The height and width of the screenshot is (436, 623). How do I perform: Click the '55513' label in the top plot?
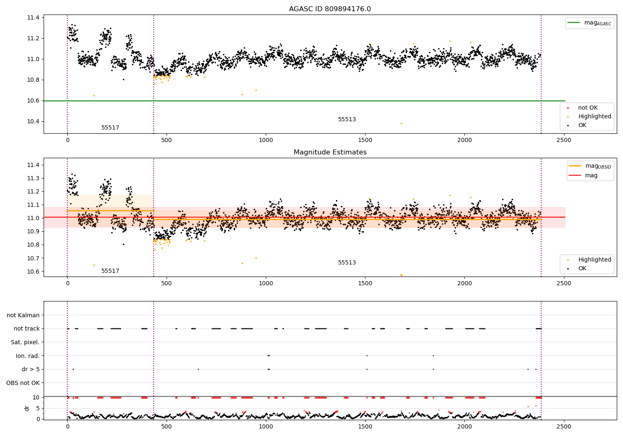click(347, 120)
